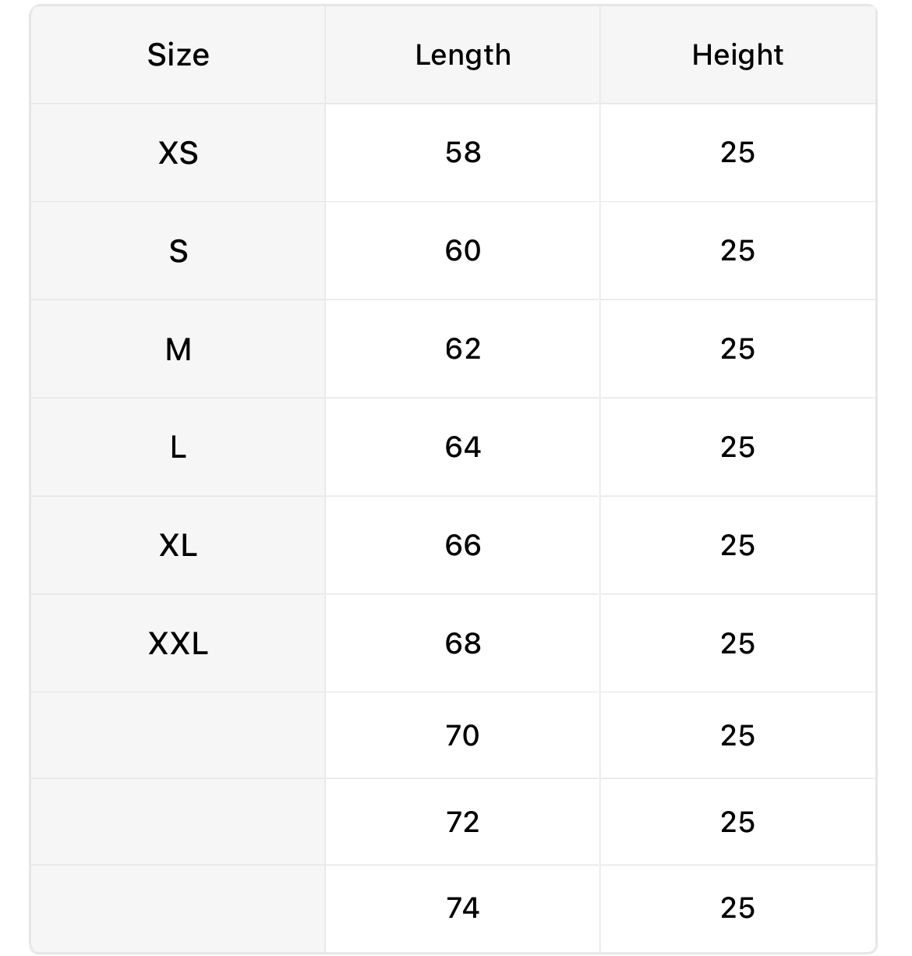Select the XXL size cell
This screenshot has width=912, height=956.
[x=178, y=644]
